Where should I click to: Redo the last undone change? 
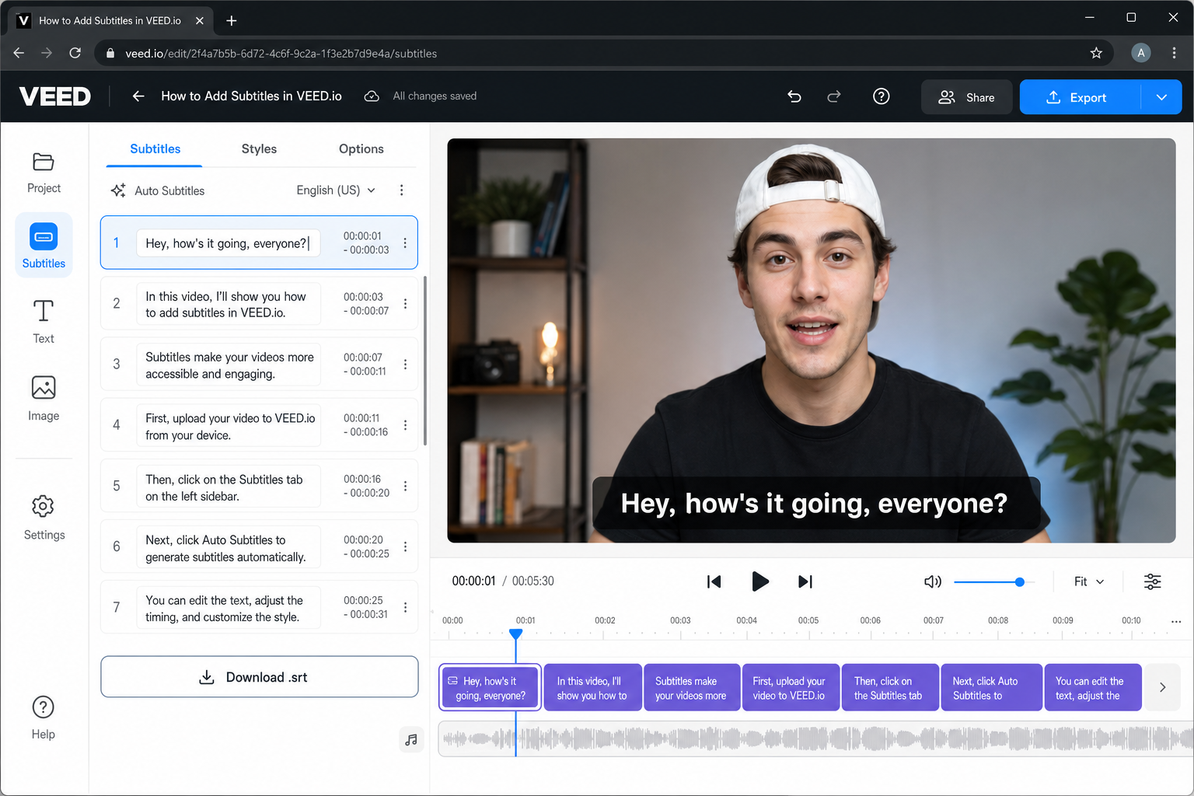pos(834,96)
